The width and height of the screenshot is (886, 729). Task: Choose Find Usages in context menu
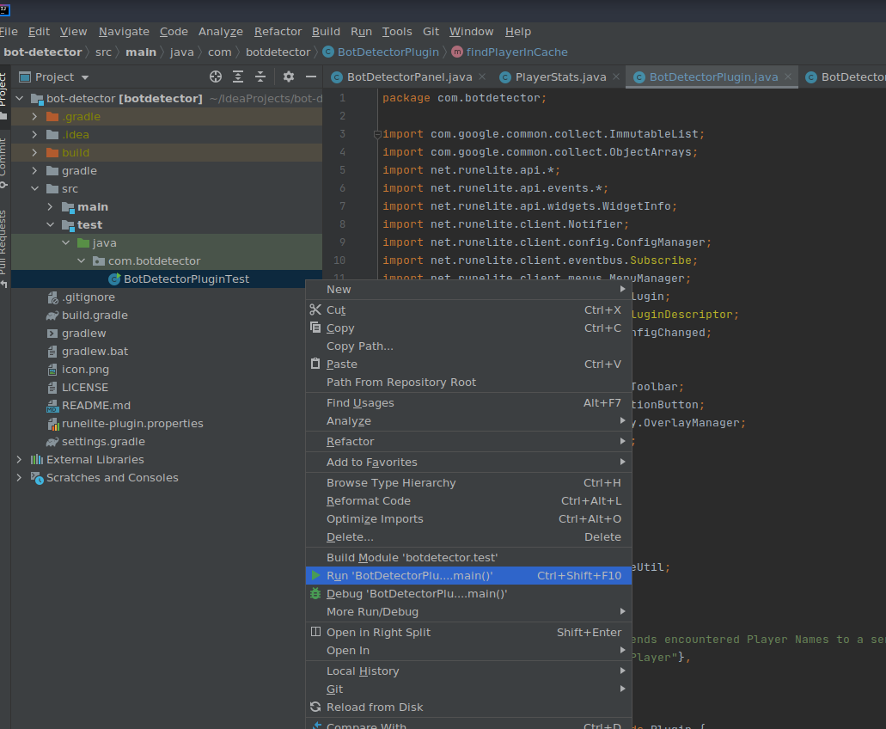[468, 403]
